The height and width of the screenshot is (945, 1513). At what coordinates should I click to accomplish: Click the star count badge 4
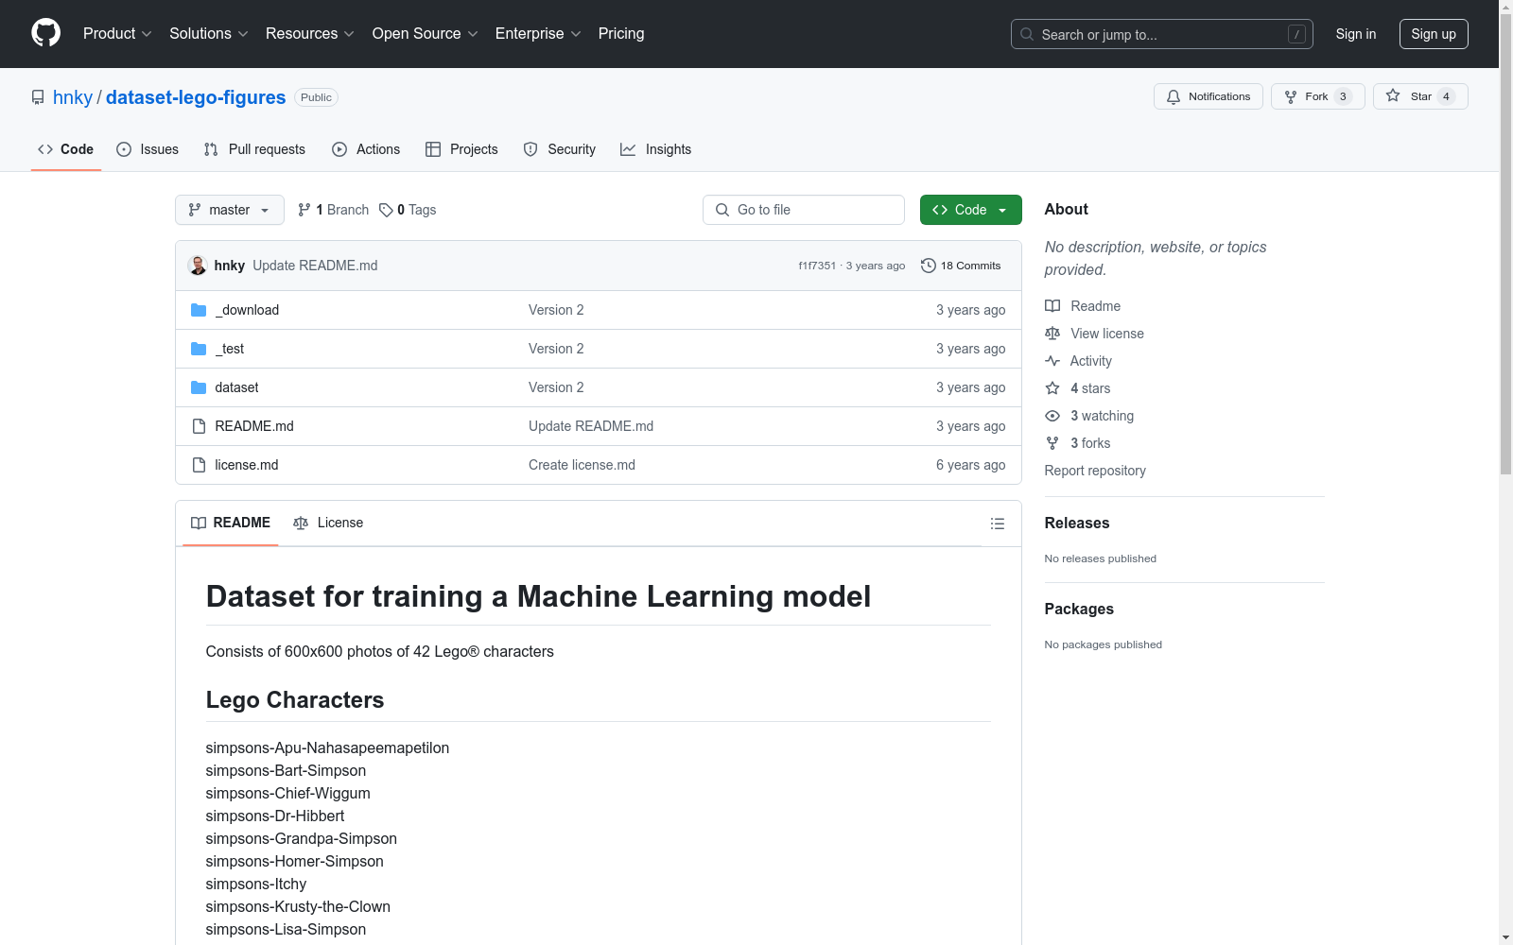[1446, 96]
